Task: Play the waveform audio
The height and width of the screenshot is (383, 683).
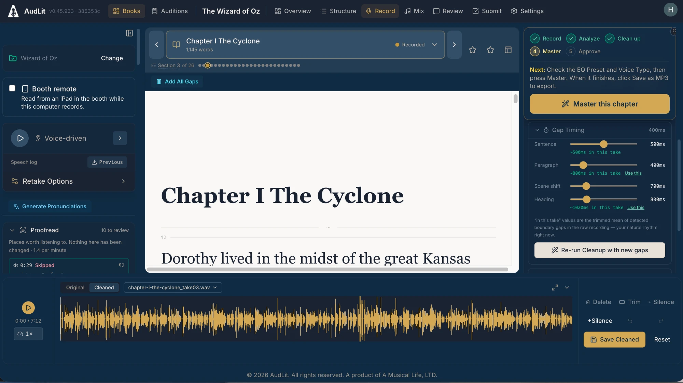Action: (28, 308)
